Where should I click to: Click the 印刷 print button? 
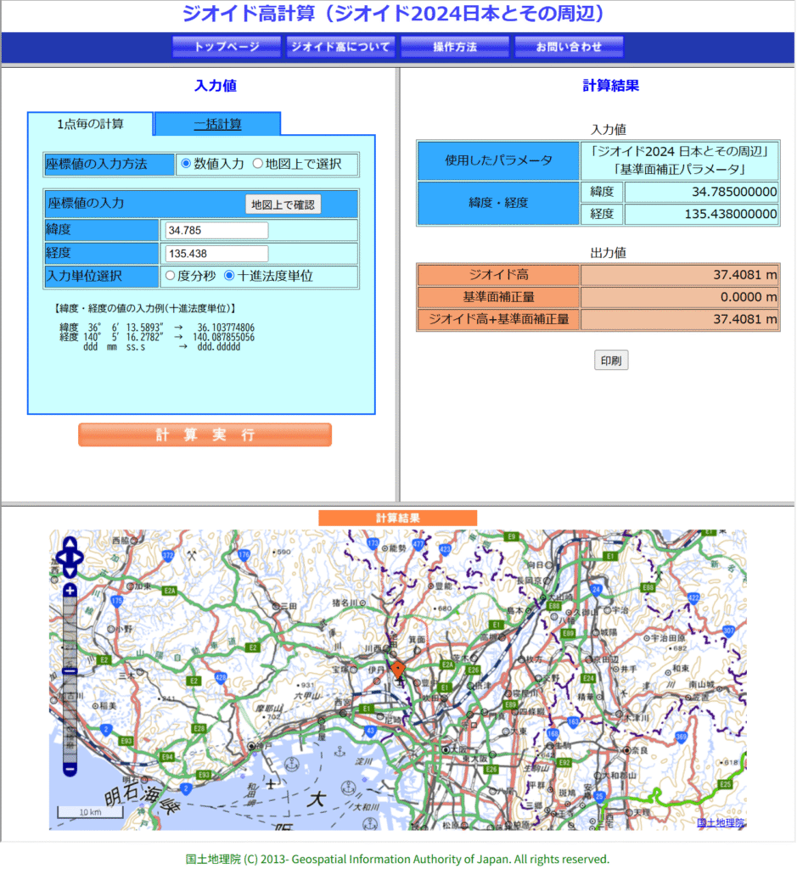tap(611, 360)
